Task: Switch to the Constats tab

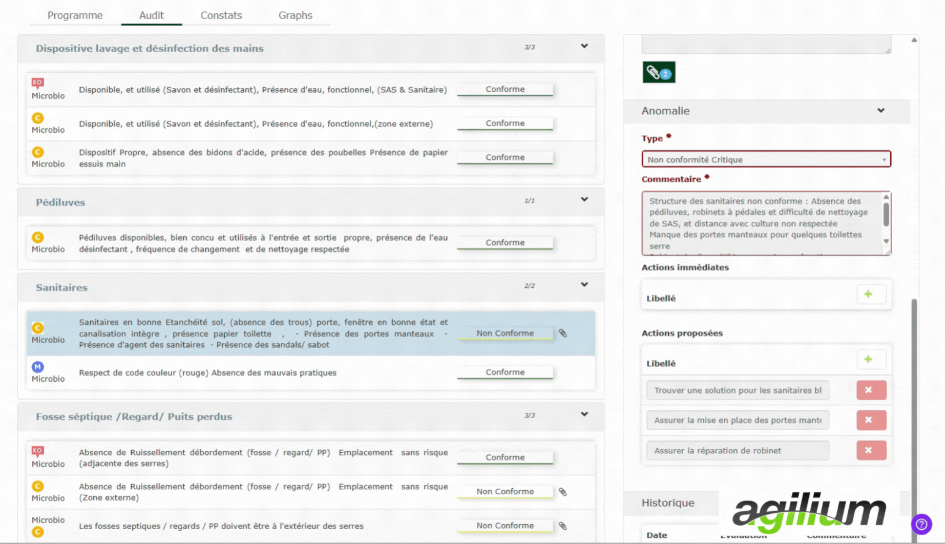Action: (x=221, y=15)
